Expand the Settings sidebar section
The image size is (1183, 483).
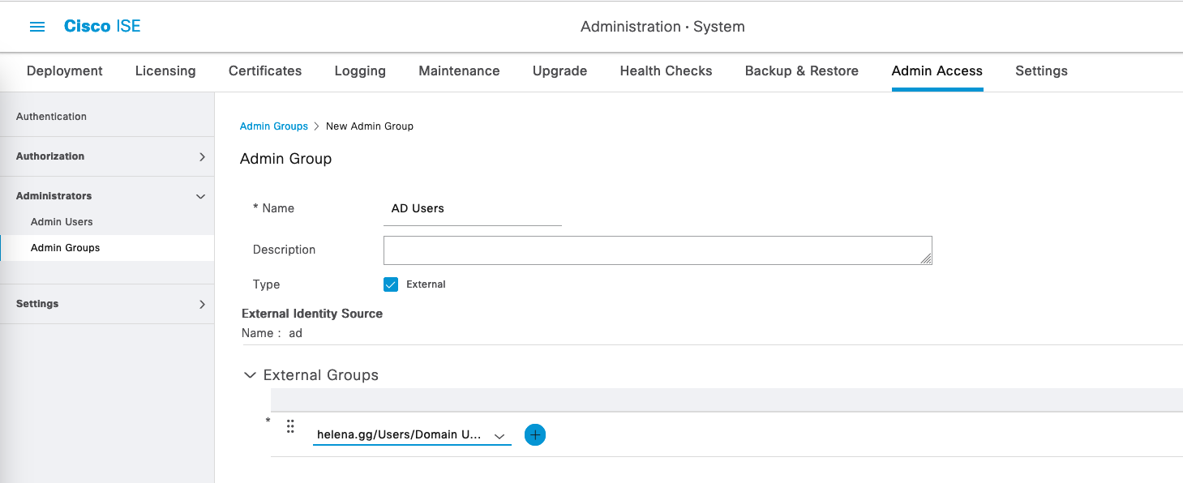(202, 304)
